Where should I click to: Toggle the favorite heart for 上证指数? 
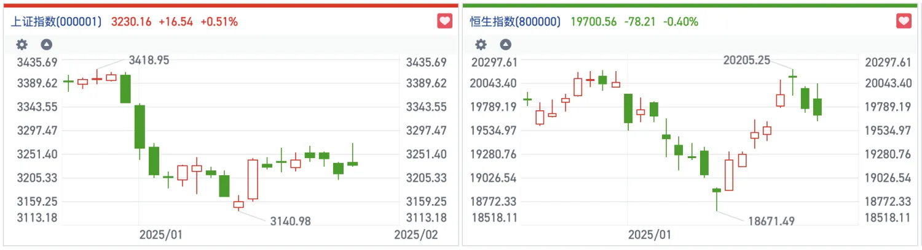[x=444, y=21]
